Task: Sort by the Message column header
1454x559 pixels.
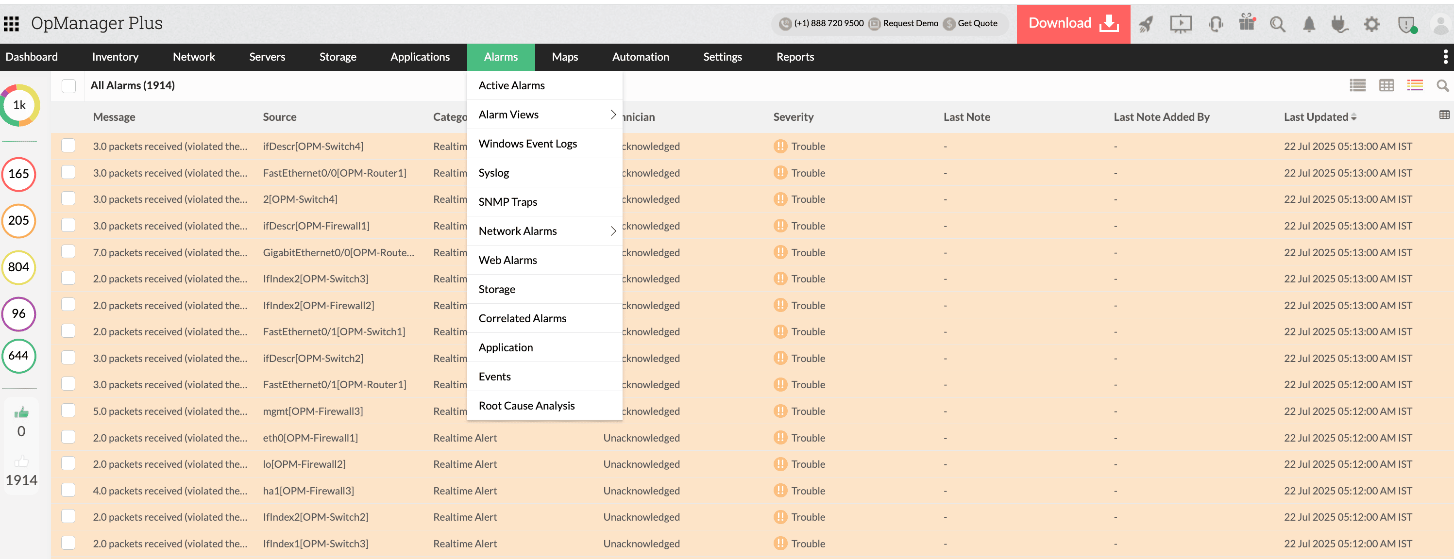Action: click(114, 117)
